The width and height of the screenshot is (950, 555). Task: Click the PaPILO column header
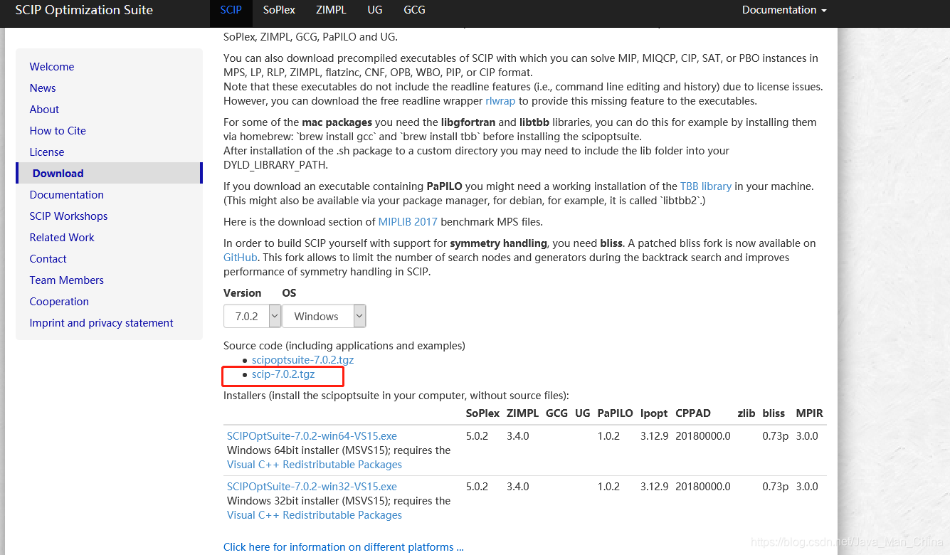616,413
